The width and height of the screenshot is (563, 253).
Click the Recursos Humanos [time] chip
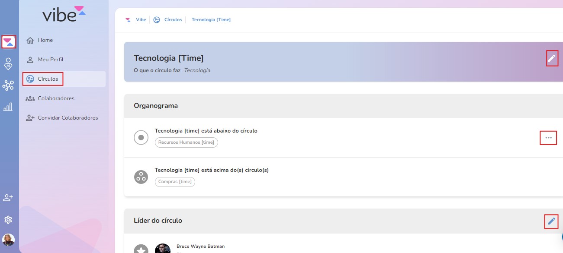186,142
